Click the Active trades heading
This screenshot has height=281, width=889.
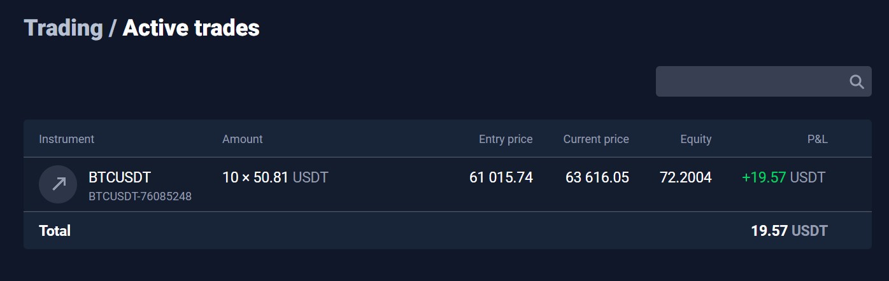tap(191, 28)
